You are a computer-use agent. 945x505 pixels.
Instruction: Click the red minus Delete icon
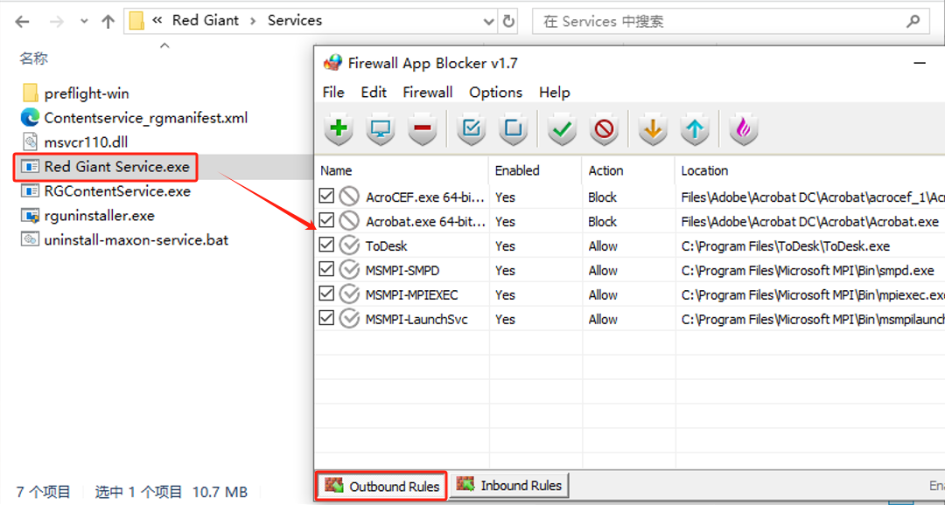click(x=422, y=128)
